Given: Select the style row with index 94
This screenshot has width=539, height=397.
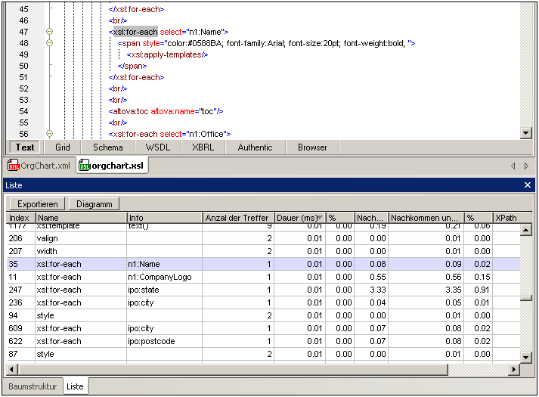Looking at the screenshot, I should click(x=263, y=315).
